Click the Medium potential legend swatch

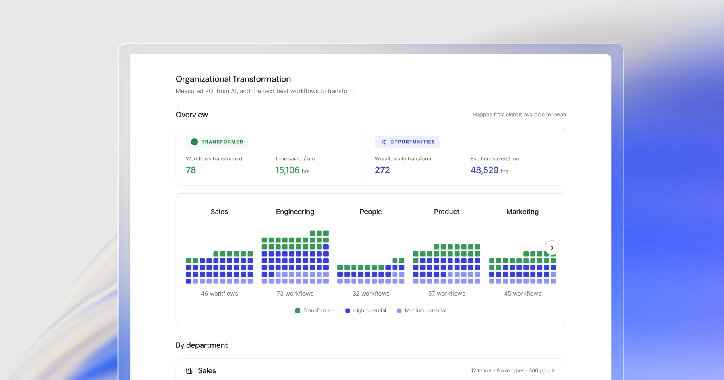[399, 311]
